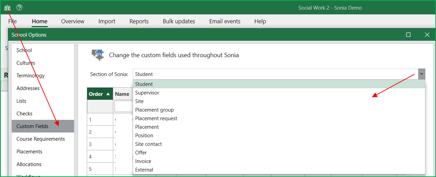Choose Invoice from the dropdown list
Screen dimensions: 436x177
tap(279, 161)
